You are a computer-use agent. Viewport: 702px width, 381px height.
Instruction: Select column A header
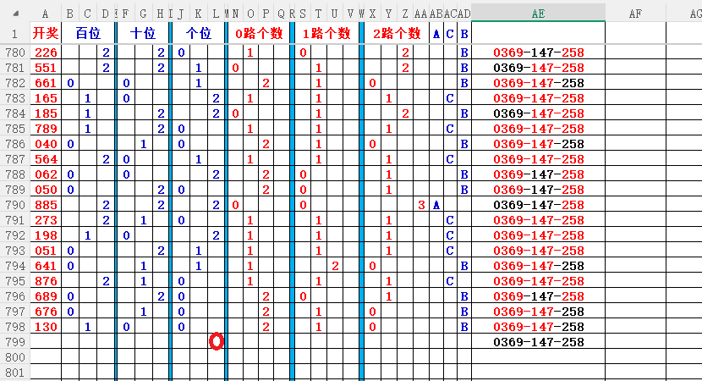(x=45, y=14)
